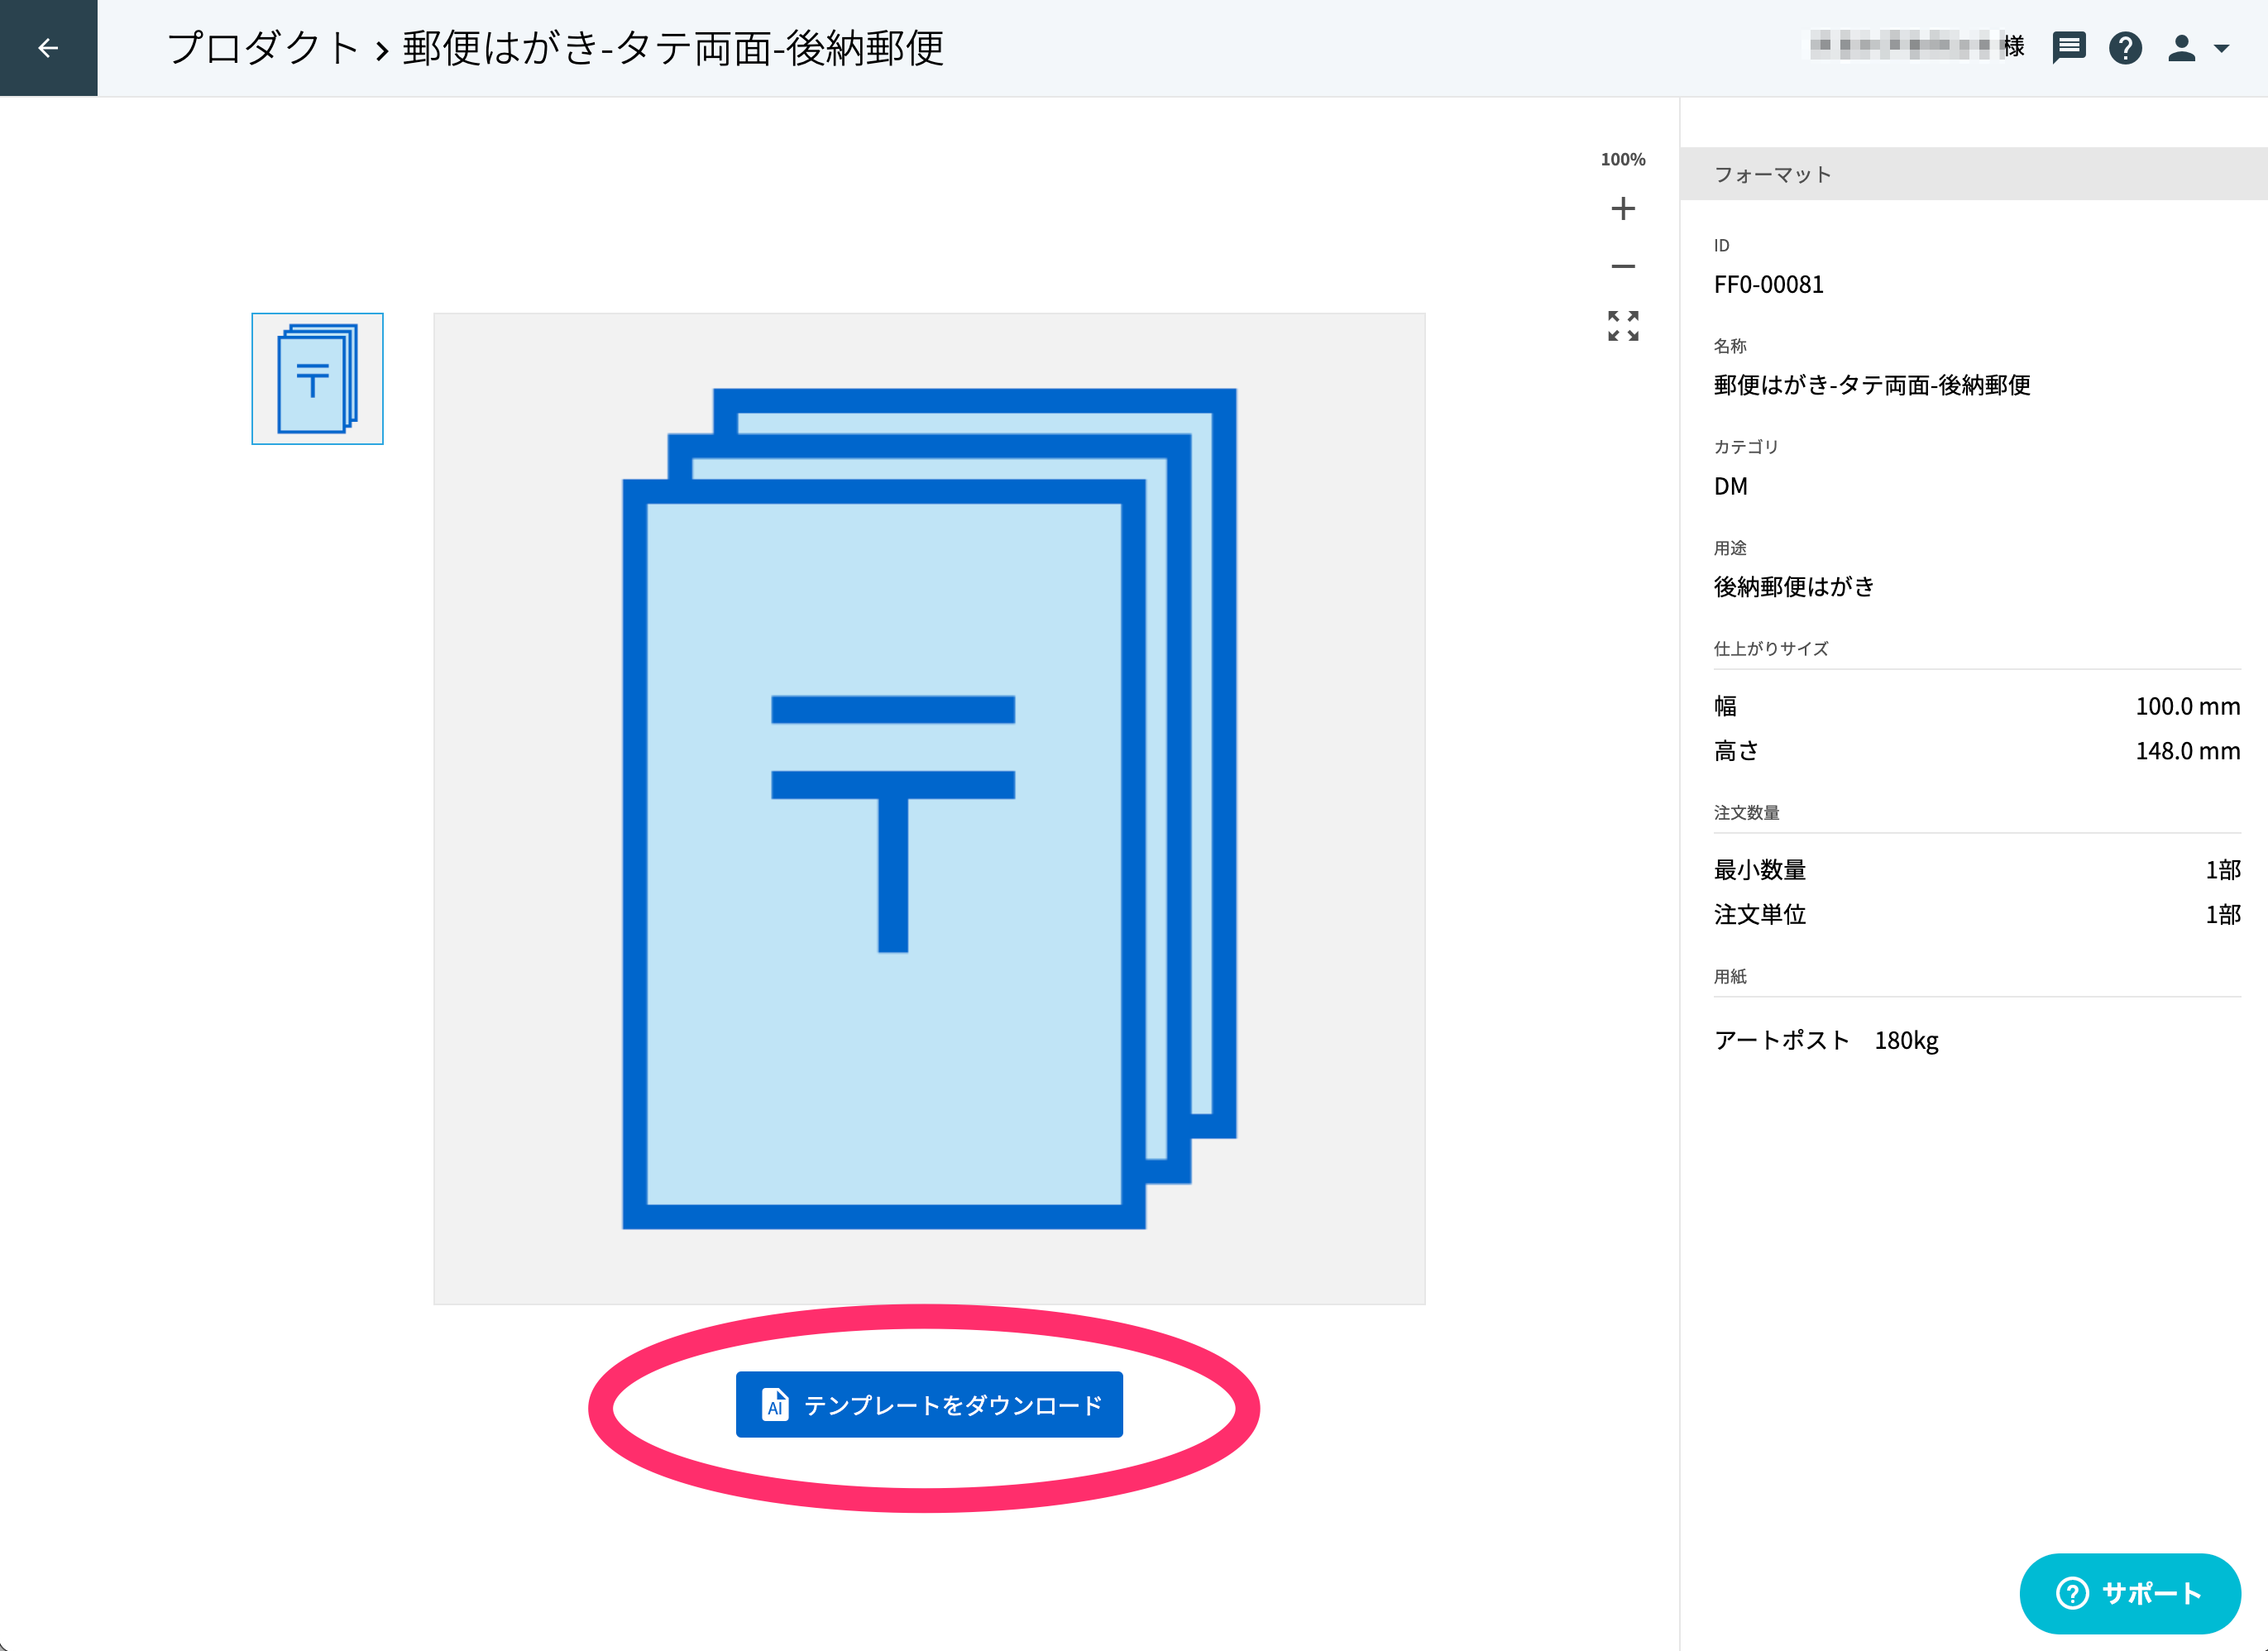Click the 注文単位 row label

[x=1759, y=914]
